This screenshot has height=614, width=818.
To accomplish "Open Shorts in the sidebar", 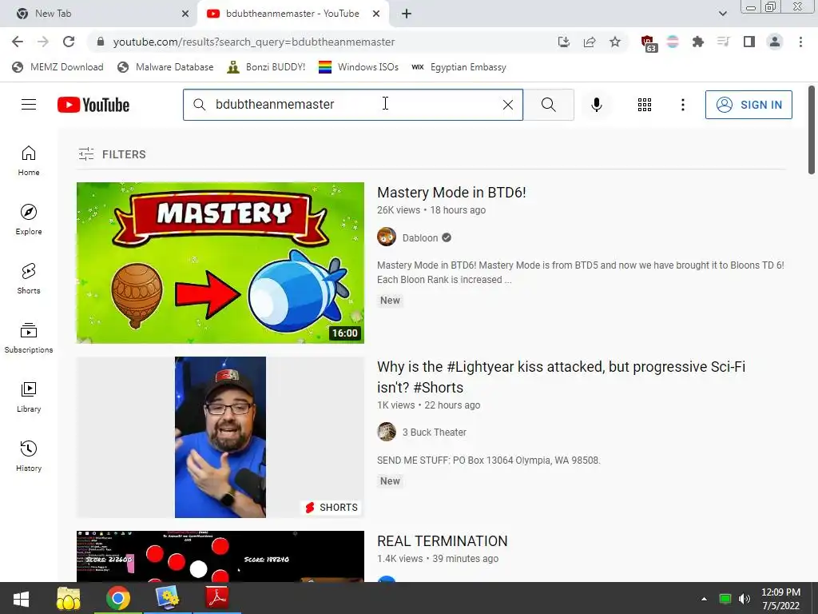I will click(x=29, y=279).
